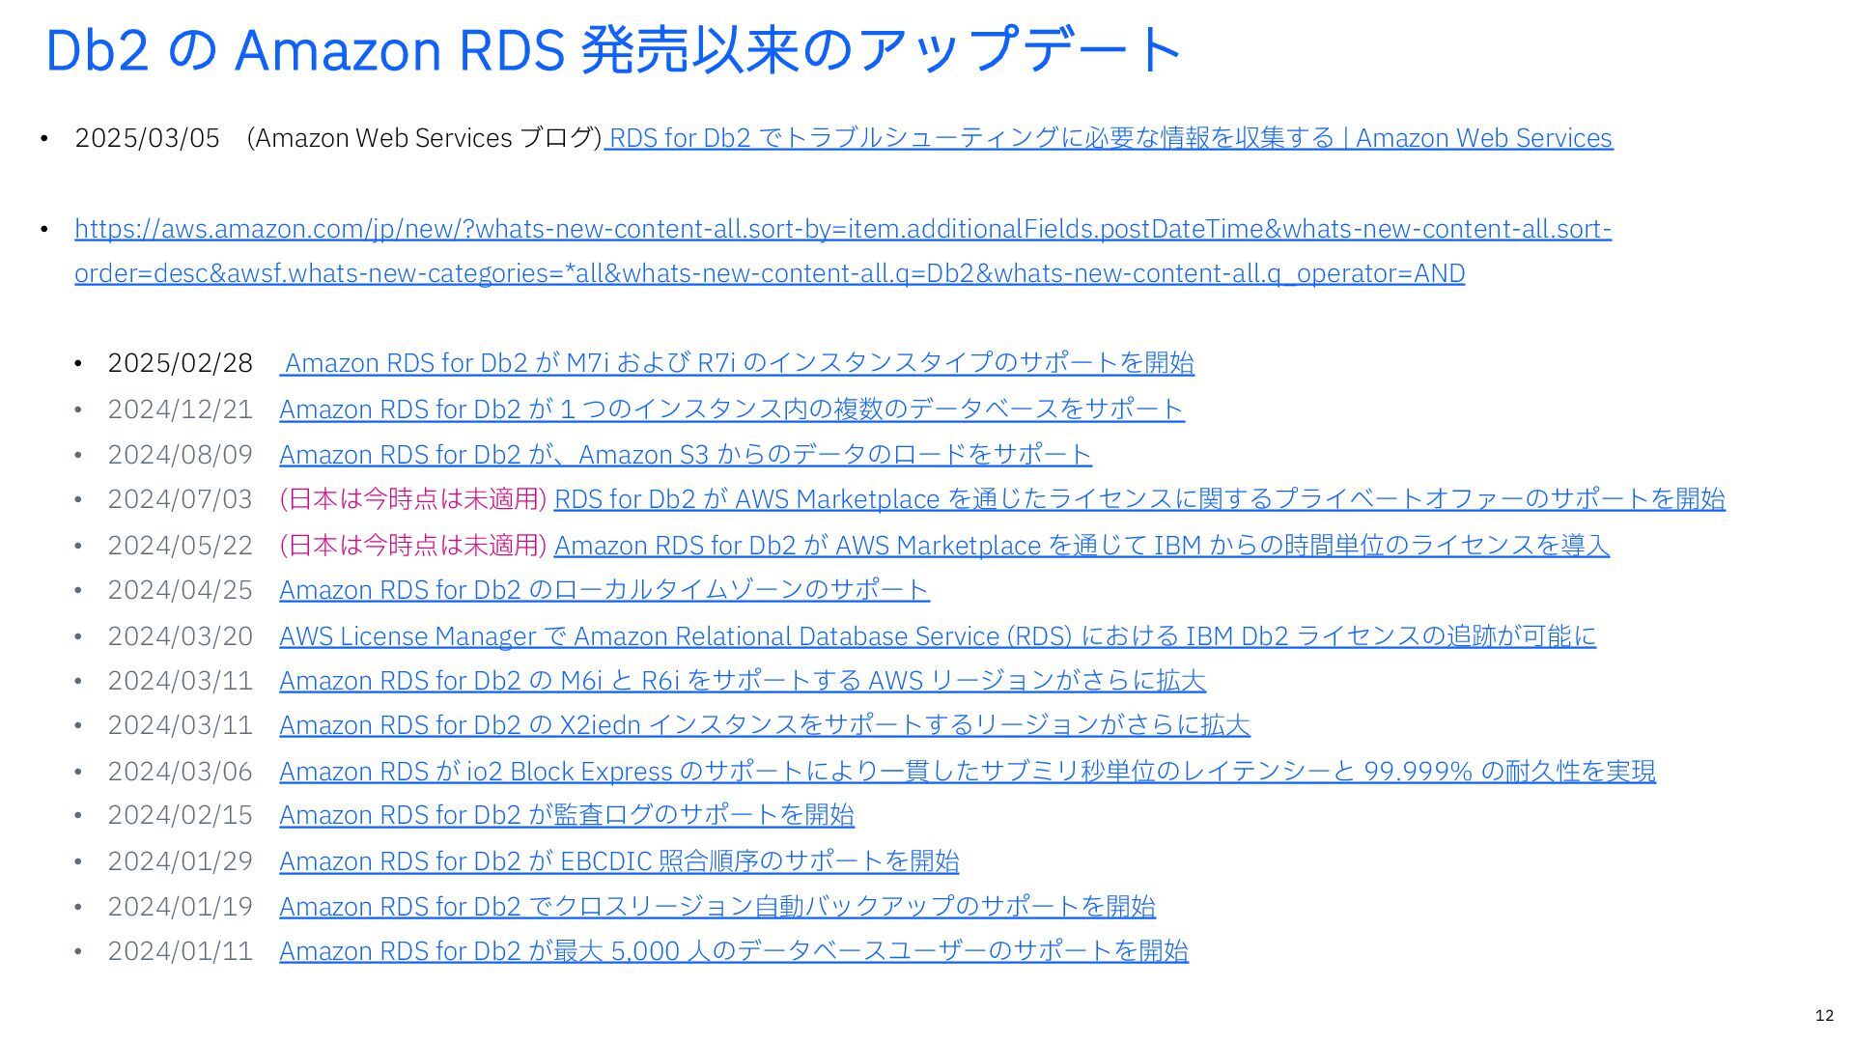Open the X2iedn instance regions link
Screen dimensions: 1854x1043
[764, 725]
